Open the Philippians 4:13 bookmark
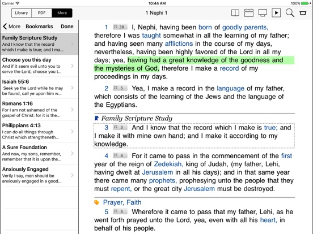Screen dimensions: 313x234 pyautogui.click(x=39, y=131)
